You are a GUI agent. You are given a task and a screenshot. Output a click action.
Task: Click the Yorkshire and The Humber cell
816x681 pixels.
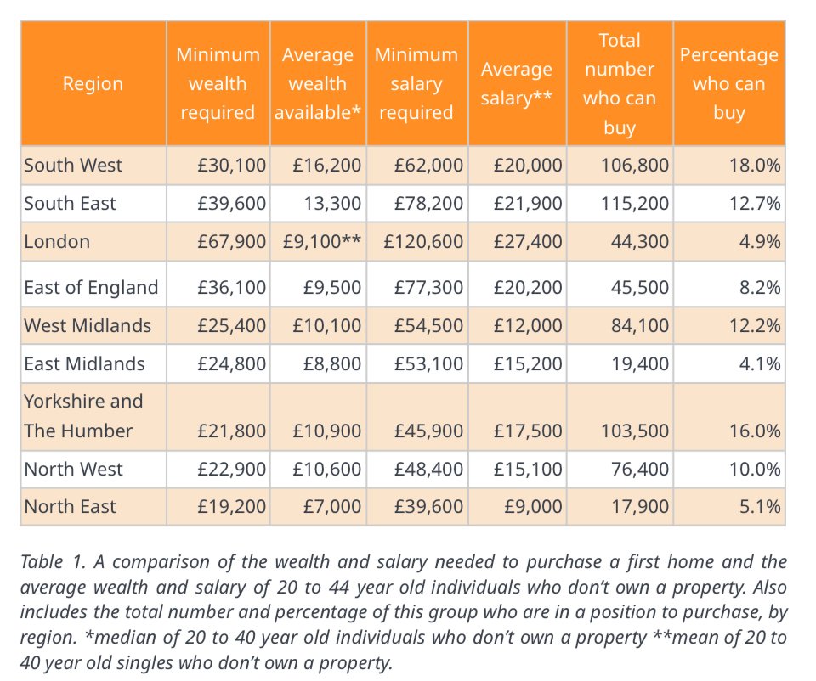(83, 416)
